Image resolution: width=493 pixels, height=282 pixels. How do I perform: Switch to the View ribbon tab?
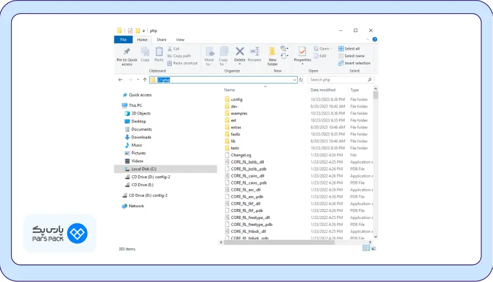click(180, 40)
